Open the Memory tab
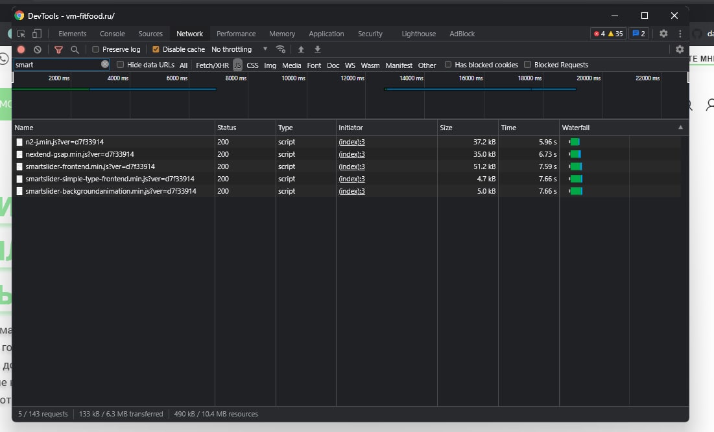The width and height of the screenshot is (714, 432). click(x=282, y=34)
